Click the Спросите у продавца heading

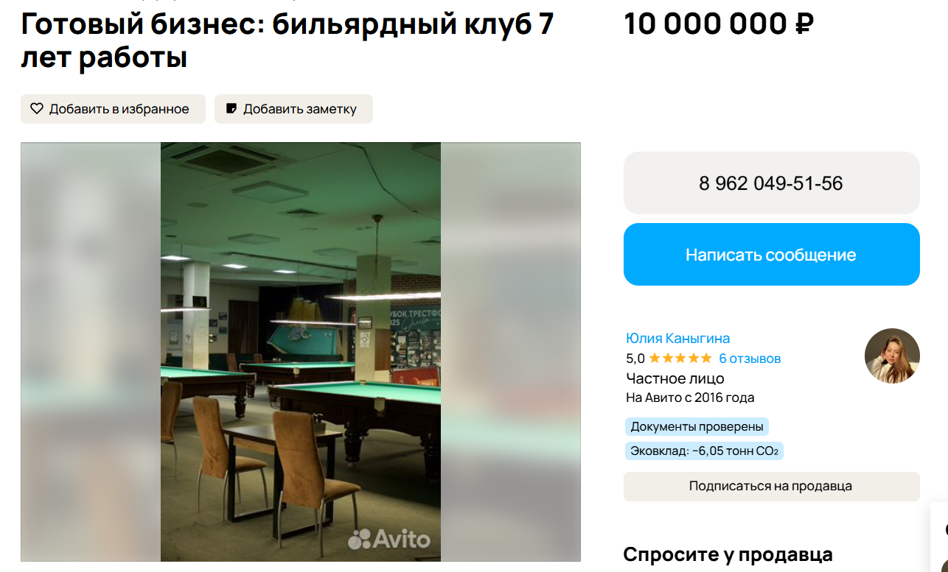click(728, 554)
